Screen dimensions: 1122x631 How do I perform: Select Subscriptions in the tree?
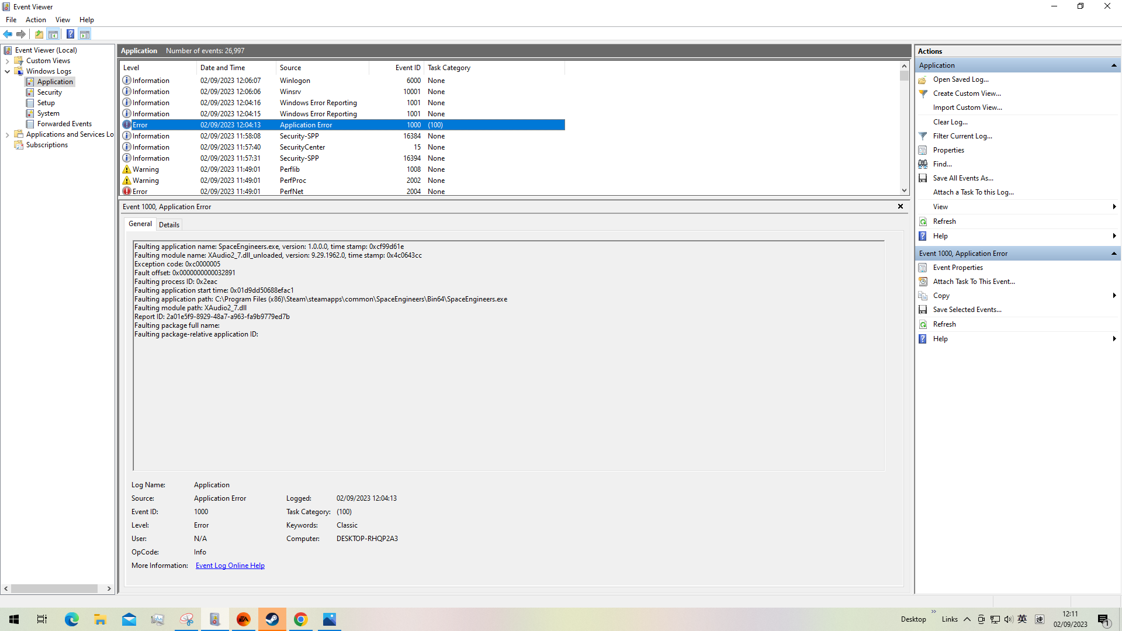(x=47, y=145)
